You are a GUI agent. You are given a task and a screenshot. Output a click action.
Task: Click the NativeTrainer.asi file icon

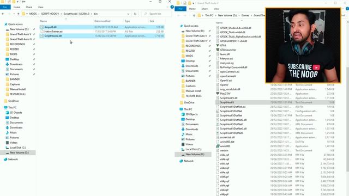pyautogui.click(x=42, y=32)
